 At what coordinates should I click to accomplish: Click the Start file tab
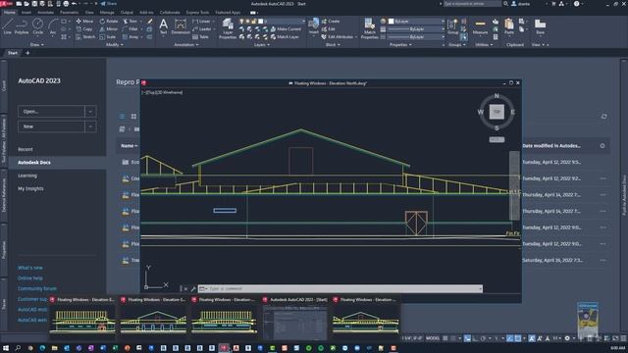[13, 53]
